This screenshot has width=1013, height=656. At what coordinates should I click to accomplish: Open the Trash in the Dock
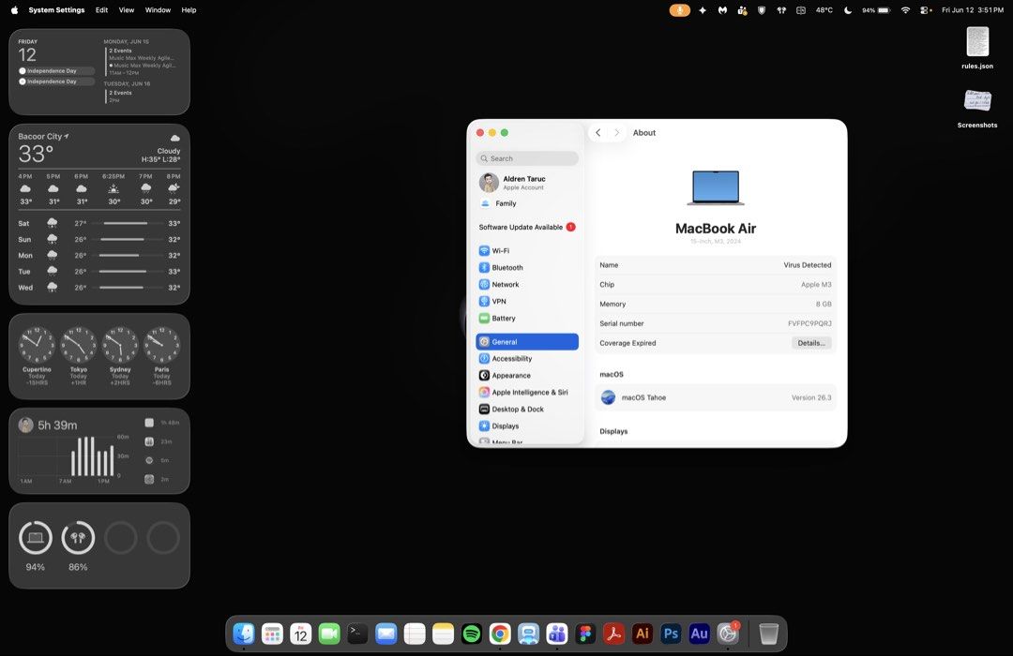(768, 634)
